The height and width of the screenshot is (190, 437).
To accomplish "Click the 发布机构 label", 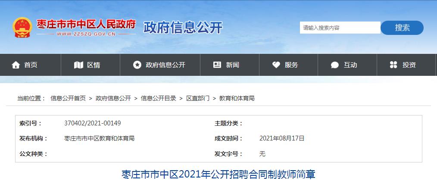I will point(34,138).
